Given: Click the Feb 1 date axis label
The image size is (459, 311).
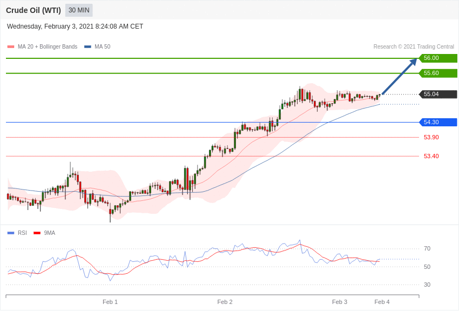Looking at the screenshot, I should click(110, 302).
